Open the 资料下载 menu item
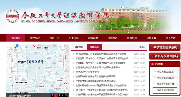The height and width of the screenshot is (97, 181). tap(151, 38)
